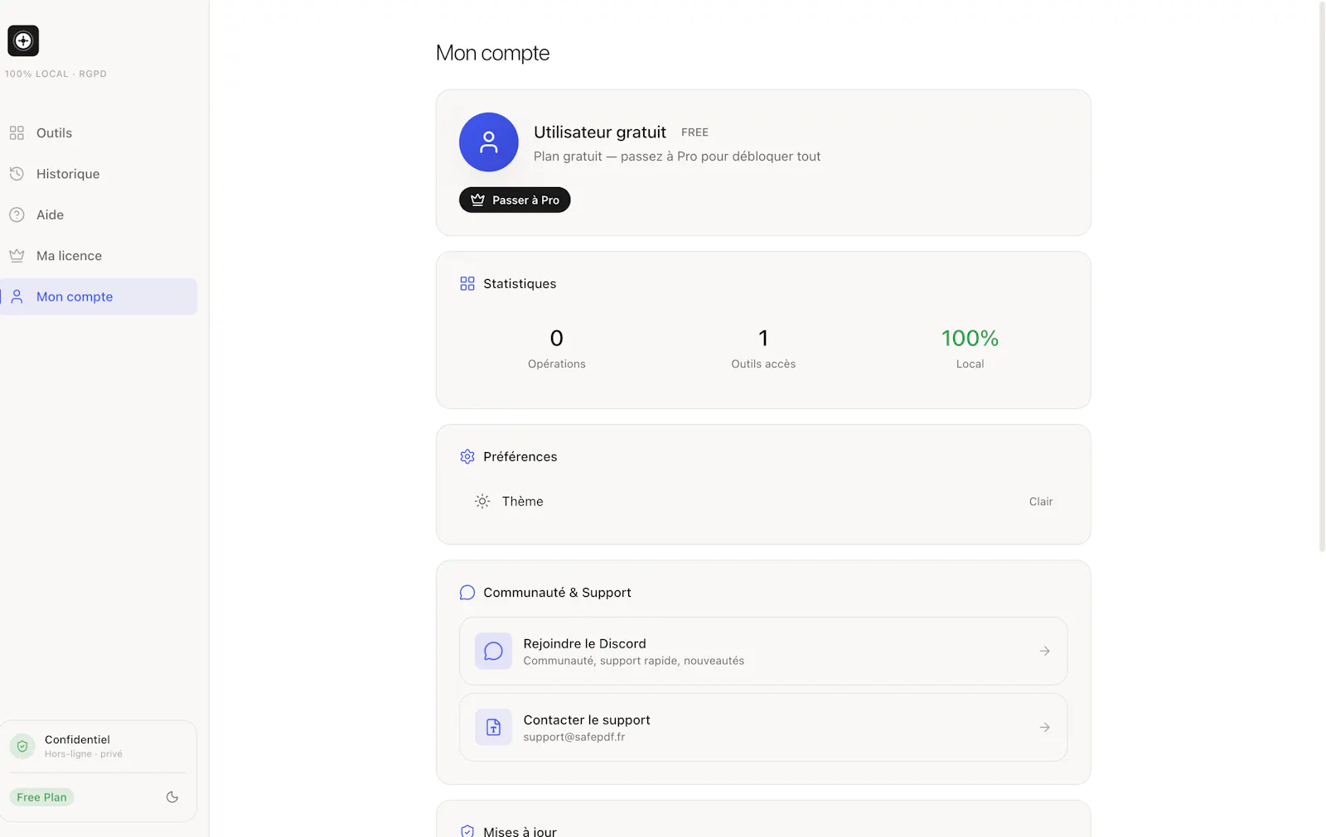
Task: Click the Clair theme value
Action: pyautogui.click(x=1041, y=502)
